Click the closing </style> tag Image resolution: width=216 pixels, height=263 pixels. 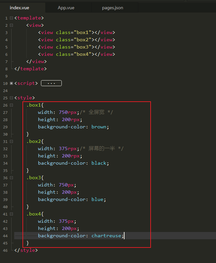pyautogui.click(x=26, y=250)
